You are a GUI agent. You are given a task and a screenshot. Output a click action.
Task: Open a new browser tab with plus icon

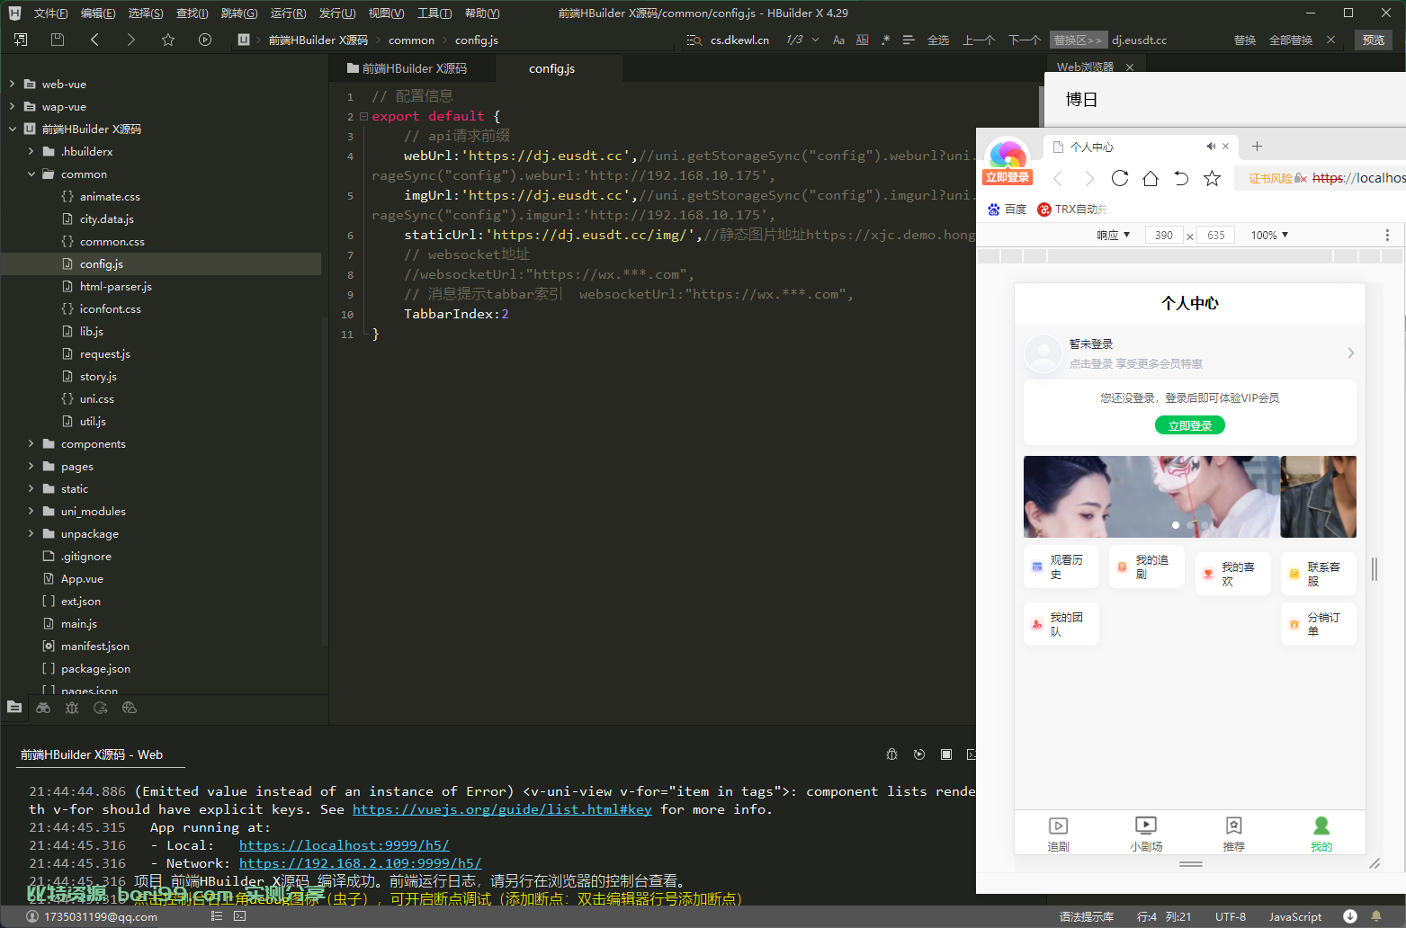[1258, 147]
